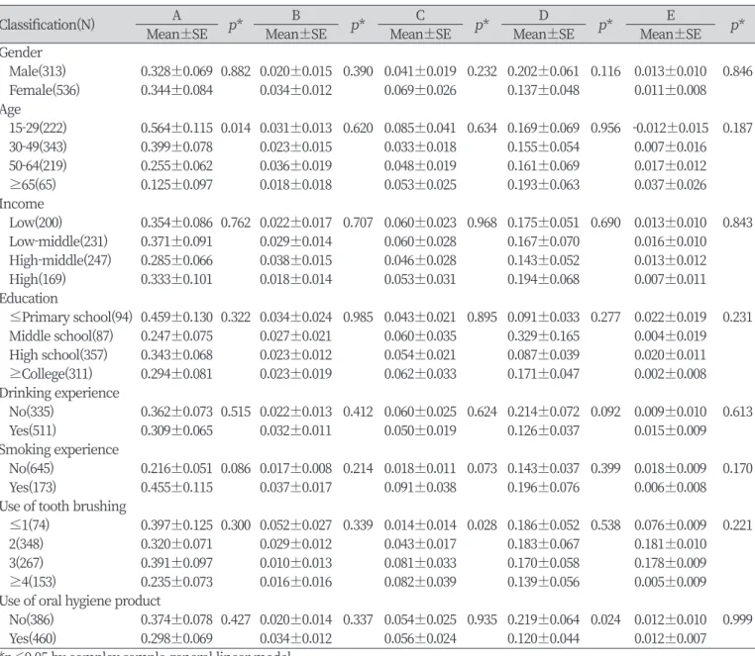Click the smoking Yes row value 0.455±0.115
Viewport: 755px width, 656px height.
tap(176, 487)
